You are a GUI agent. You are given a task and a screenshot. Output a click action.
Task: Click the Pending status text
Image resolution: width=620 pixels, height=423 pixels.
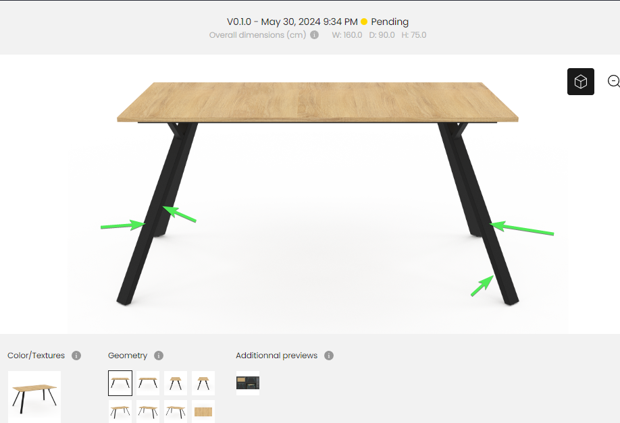tap(390, 22)
